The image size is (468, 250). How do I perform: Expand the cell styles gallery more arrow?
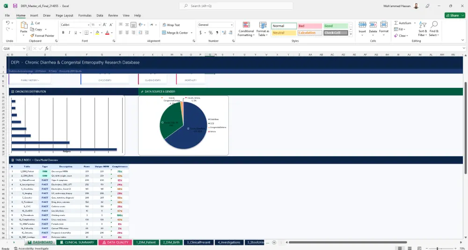[351, 35]
